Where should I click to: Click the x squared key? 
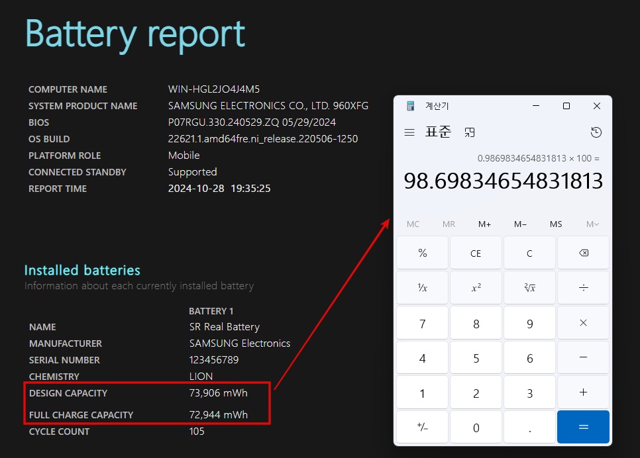[x=476, y=287]
